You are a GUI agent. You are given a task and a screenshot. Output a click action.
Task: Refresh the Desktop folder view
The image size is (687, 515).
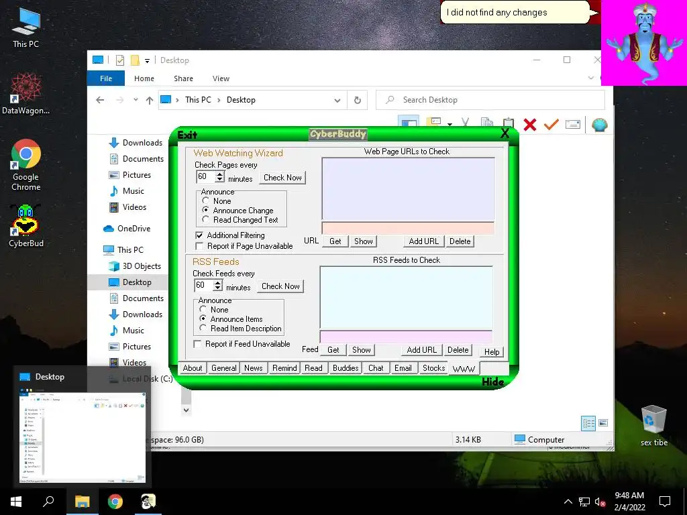click(358, 101)
